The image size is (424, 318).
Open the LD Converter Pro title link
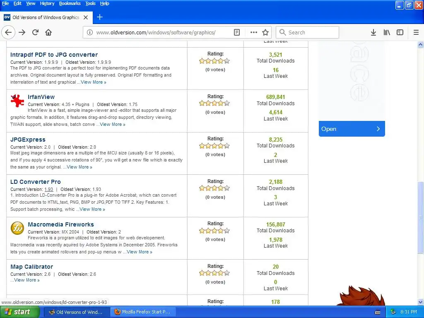point(36,182)
